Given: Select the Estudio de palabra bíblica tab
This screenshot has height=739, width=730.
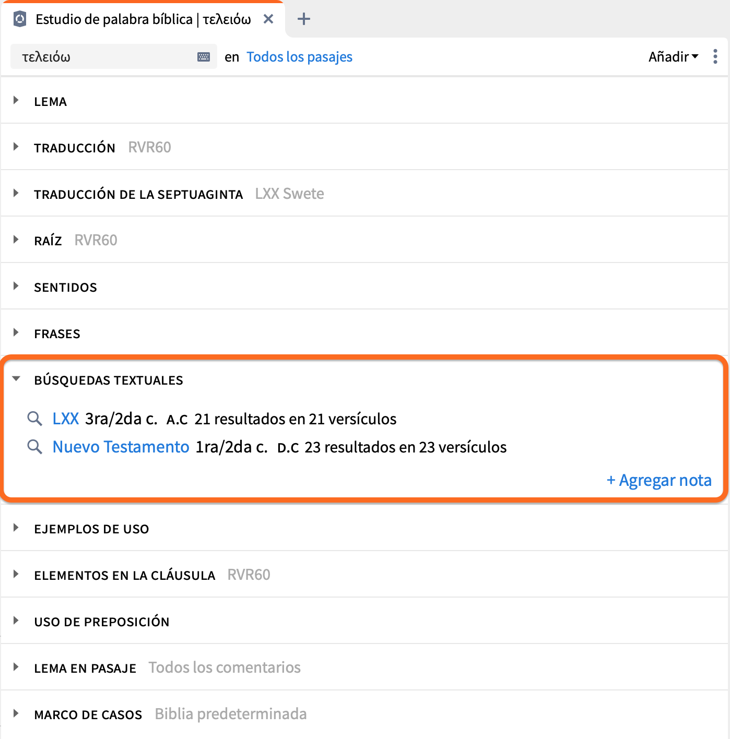Looking at the screenshot, I should tap(143, 19).
